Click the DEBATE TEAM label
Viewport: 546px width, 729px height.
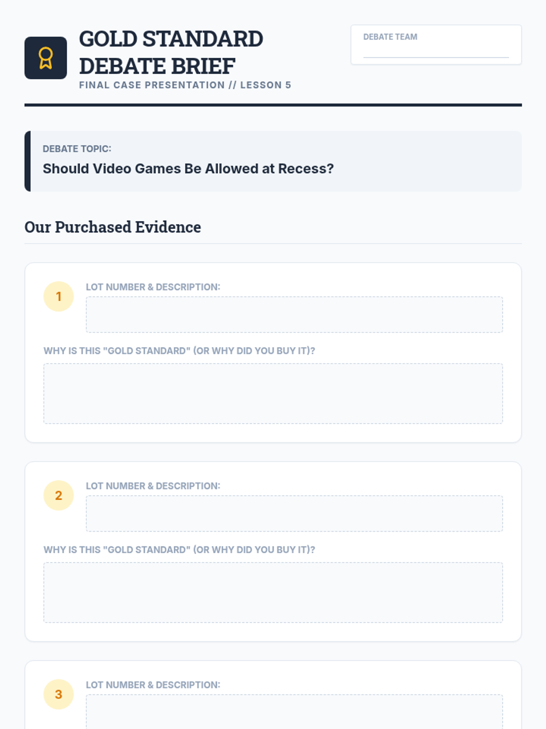390,37
